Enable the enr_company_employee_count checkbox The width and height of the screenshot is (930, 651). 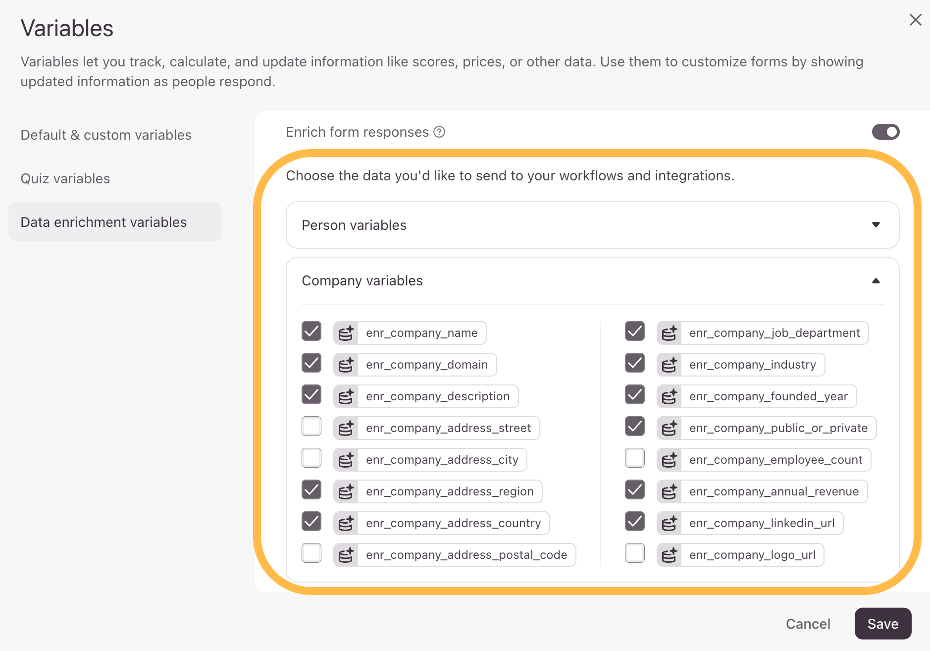635,458
